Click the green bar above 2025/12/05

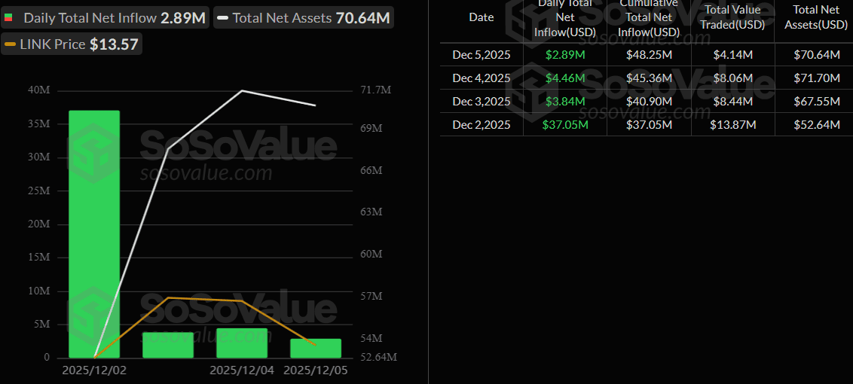(316, 348)
